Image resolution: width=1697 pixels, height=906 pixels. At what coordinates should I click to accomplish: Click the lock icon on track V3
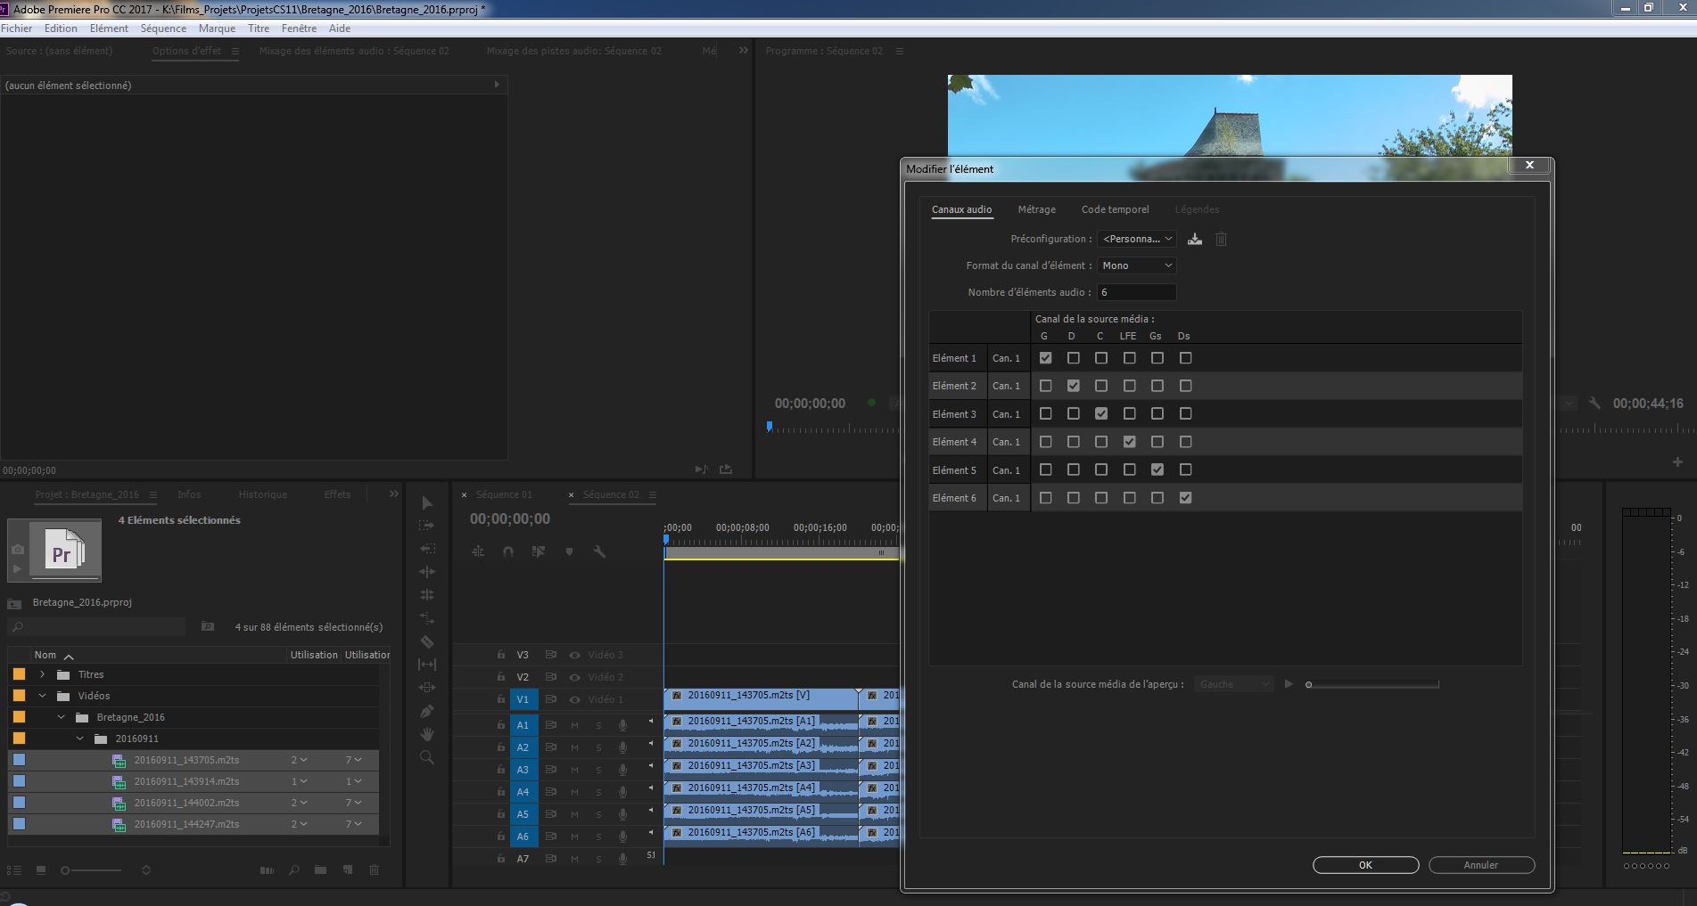pos(501,655)
